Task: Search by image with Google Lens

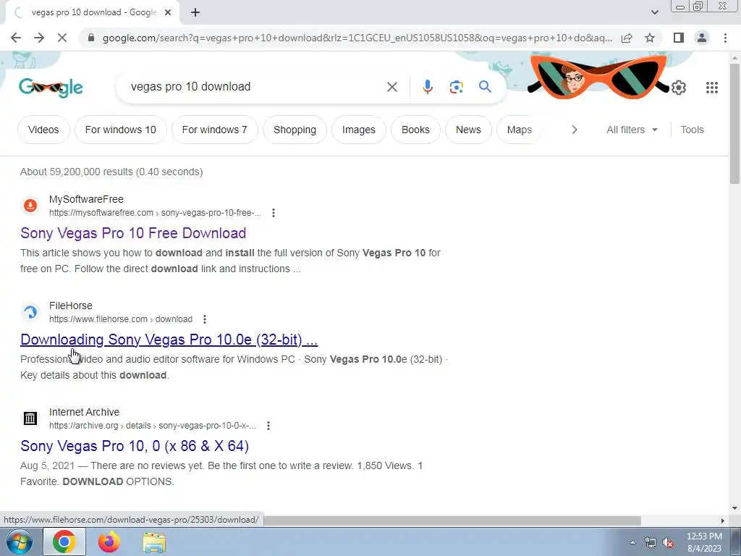Action: (x=456, y=87)
